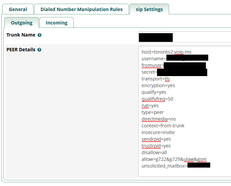The height and width of the screenshot is (186, 231).
Task: Focus the Trunk Name input field
Action: (184, 37)
